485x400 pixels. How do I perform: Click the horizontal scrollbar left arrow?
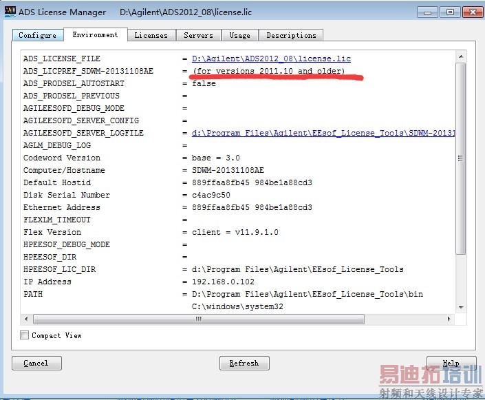[x=26, y=319]
